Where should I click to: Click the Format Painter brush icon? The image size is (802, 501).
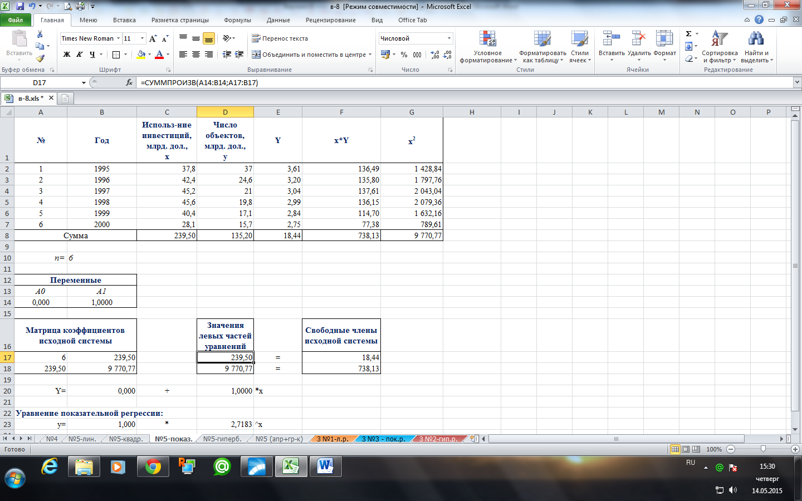[x=40, y=58]
